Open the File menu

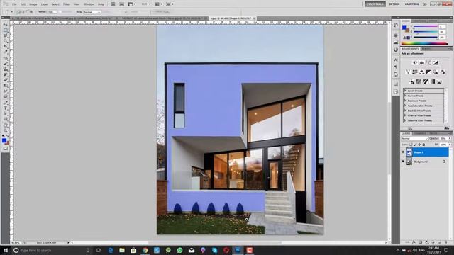[14, 4]
